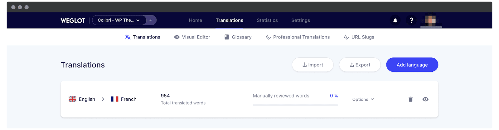Open the URL Slugs sub-tab
Image resolution: width=499 pixels, height=130 pixels.
pyautogui.click(x=359, y=37)
